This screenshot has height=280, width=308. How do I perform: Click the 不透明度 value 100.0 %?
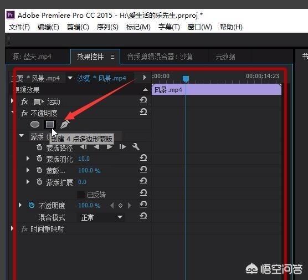click(x=89, y=206)
